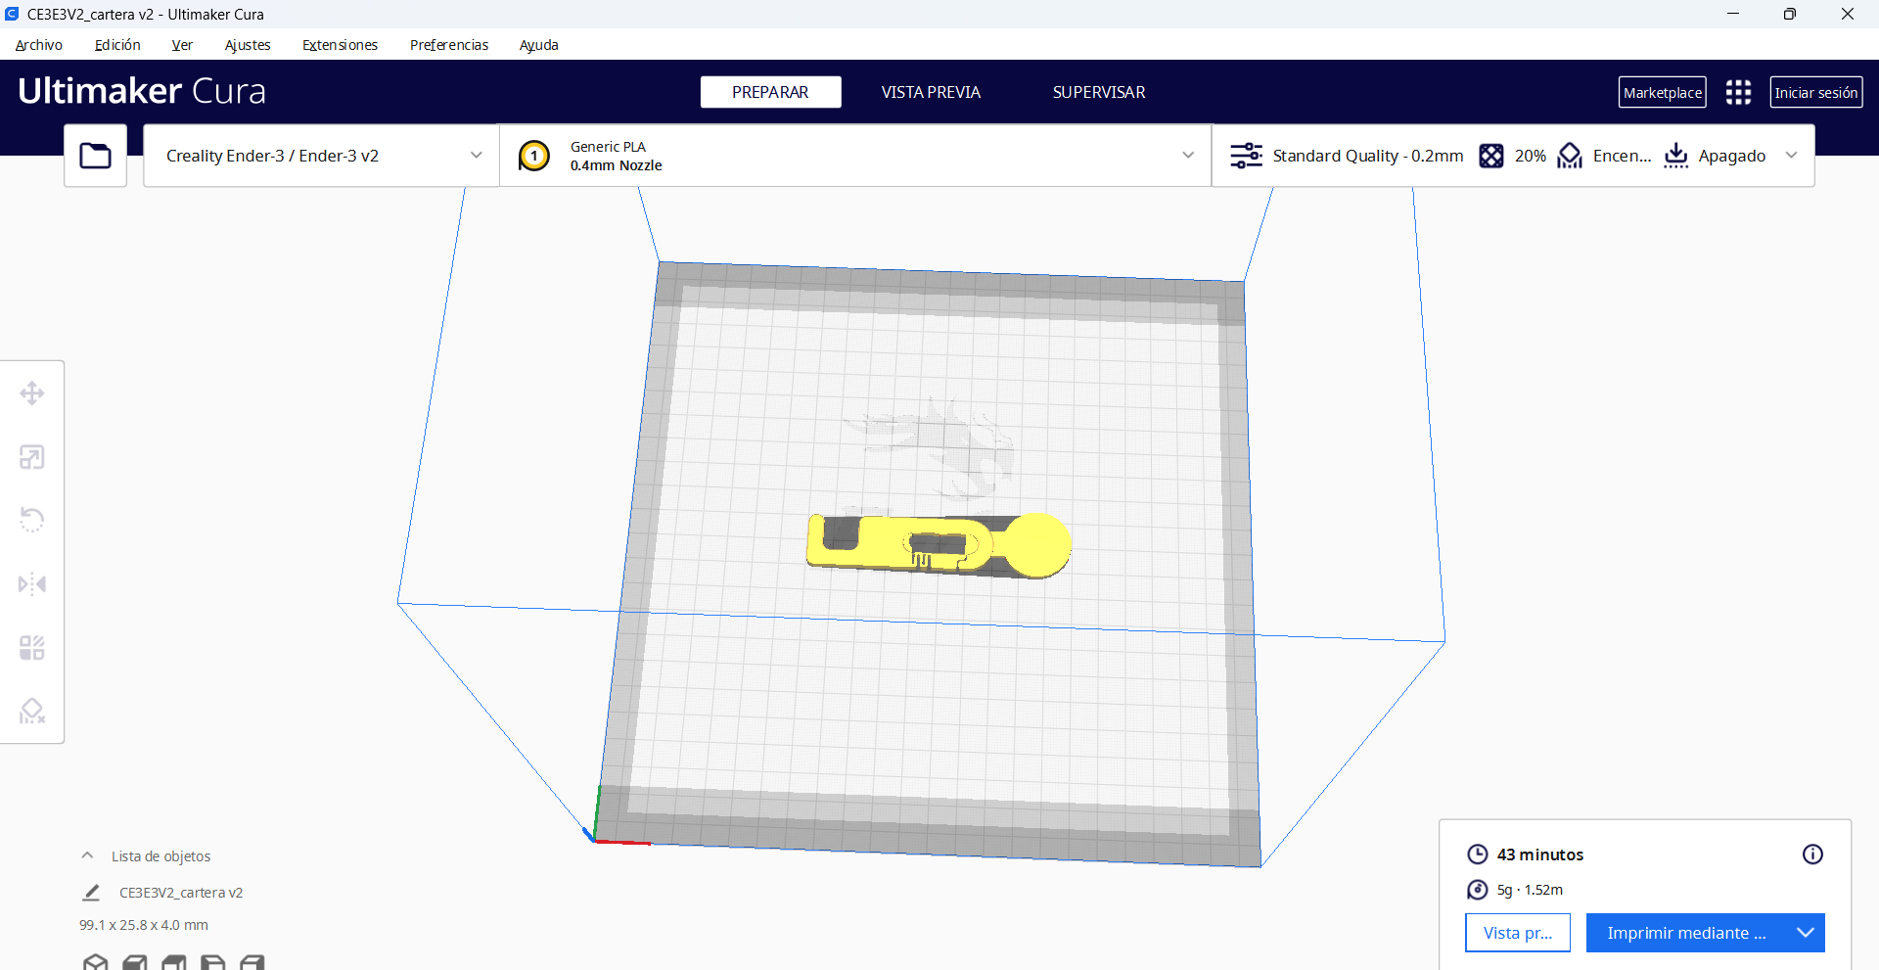1879x970 pixels.
Task: Switch to the VISTA PREVIA tab
Action: (x=931, y=92)
